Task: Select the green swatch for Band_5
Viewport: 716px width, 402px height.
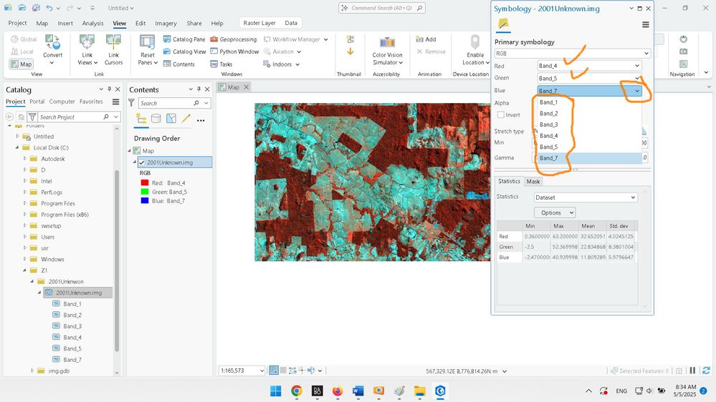Action: point(145,192)
